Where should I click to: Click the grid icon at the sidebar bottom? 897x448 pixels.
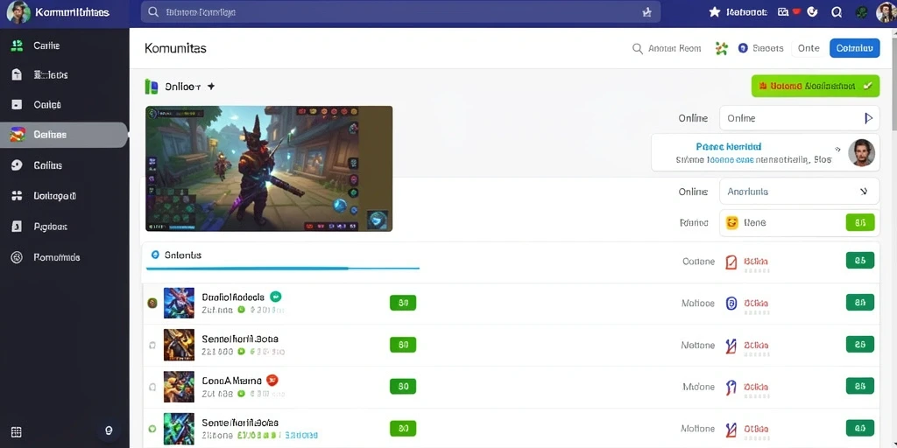pyautogui.click(x=17, y=431)
